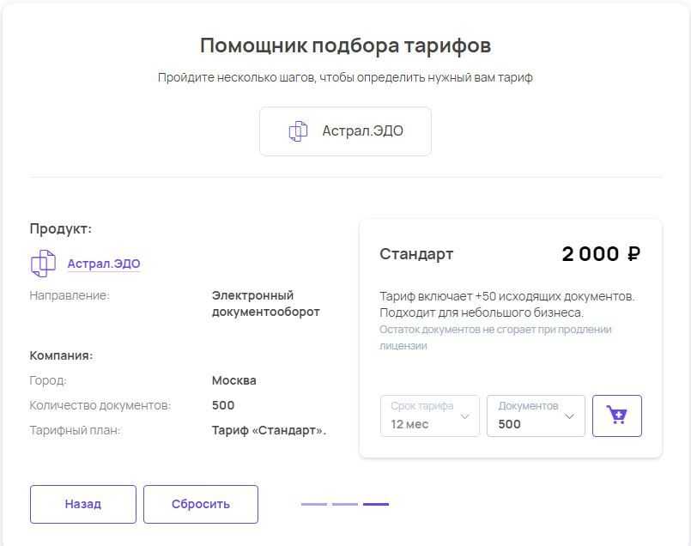Click the Остаток документов не сгорает note

point(495,337)
